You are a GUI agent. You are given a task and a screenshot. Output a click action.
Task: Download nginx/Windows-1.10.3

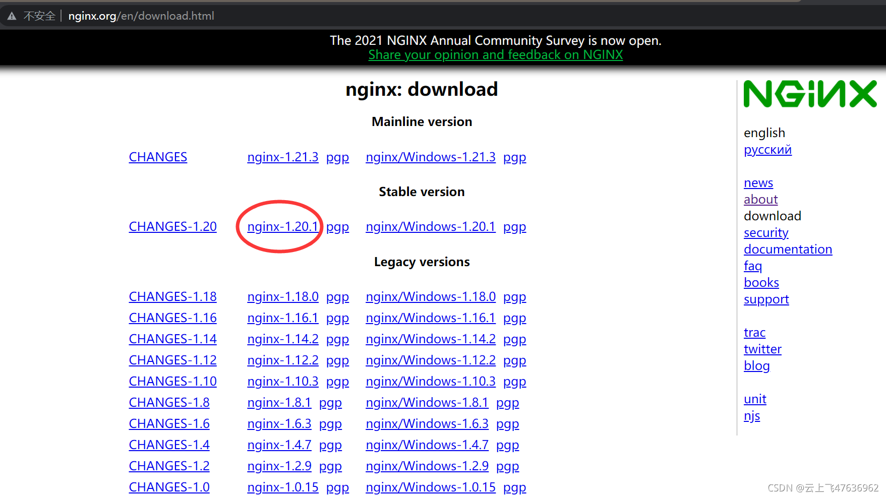(431, 382)
